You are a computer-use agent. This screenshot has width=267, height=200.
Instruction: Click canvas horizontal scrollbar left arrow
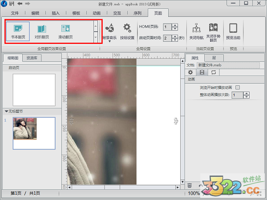[x=69, y=187]
